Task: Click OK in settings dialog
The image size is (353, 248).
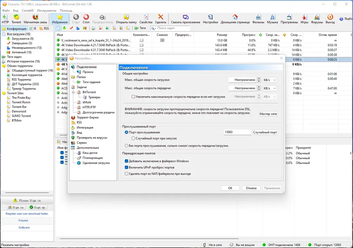Action: [x=230, y=188]
